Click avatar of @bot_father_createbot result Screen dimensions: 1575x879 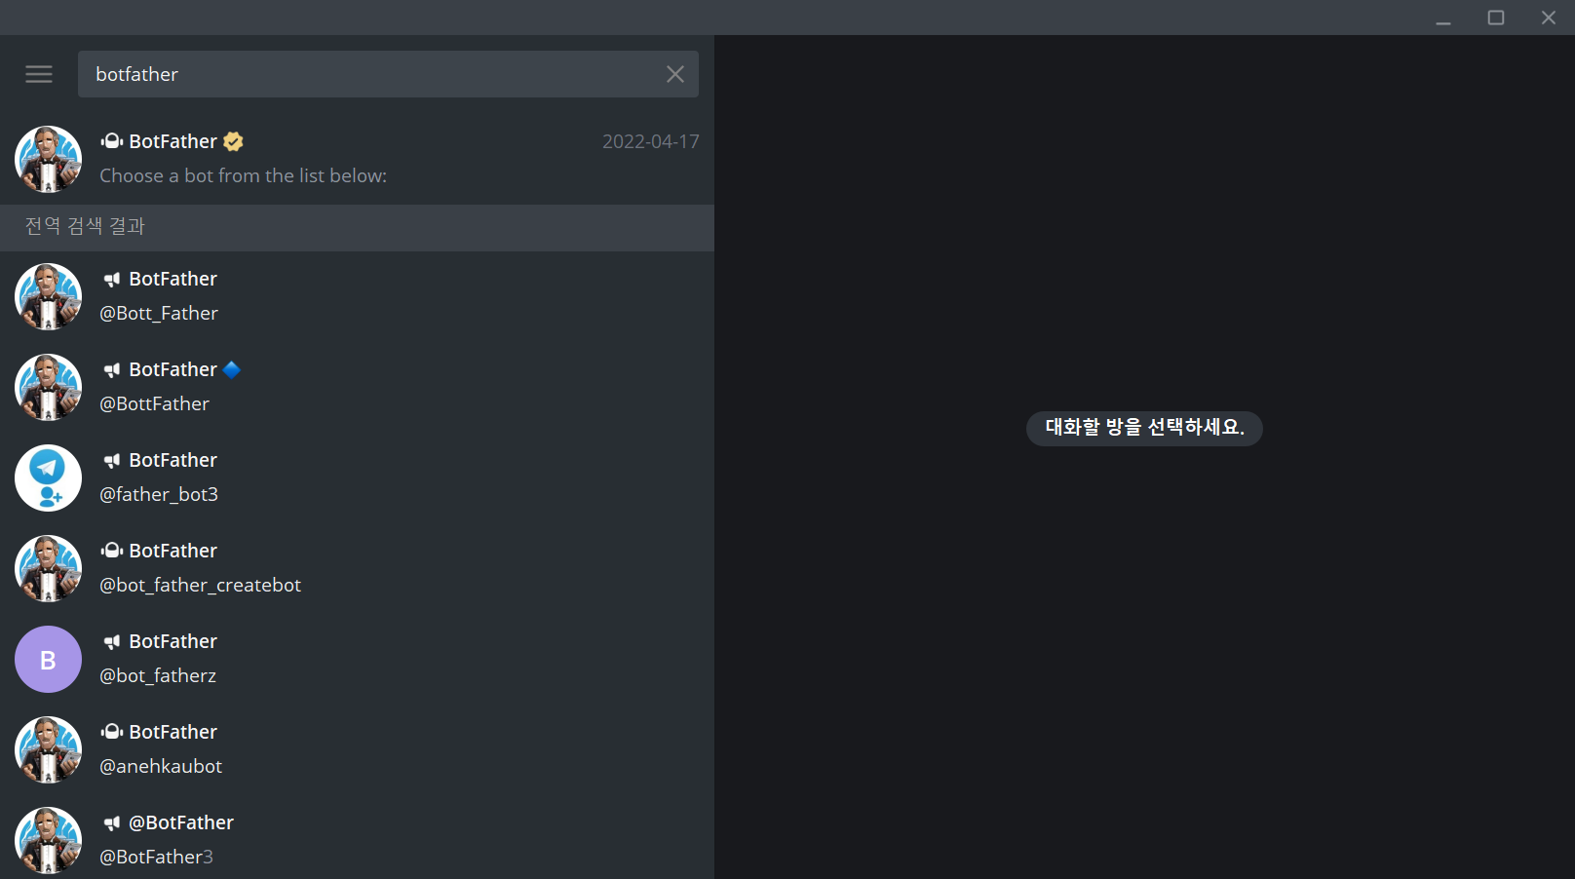48,568
